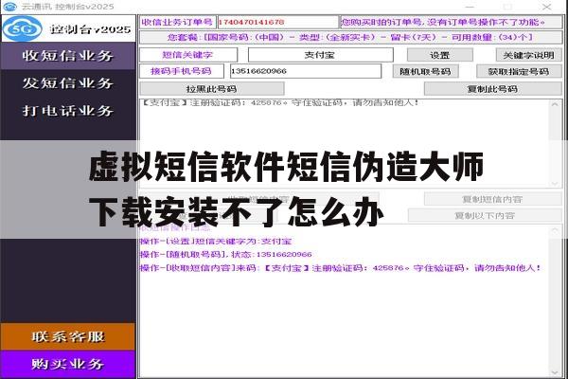Image resolution: width=568 pixels, height=379 pixels.
Task: Close the 云通讯 控制台 window
Action: click(546, 7)
